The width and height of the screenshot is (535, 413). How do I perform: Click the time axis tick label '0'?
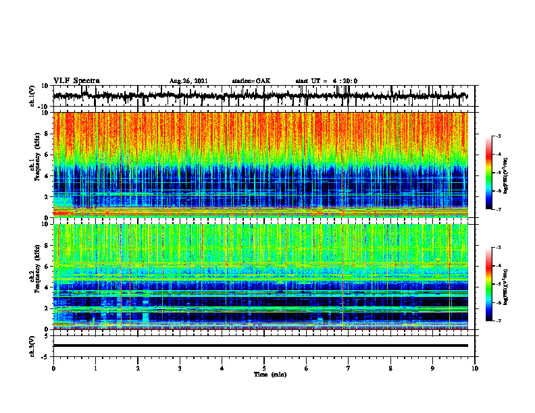click(x=53, y=368)
